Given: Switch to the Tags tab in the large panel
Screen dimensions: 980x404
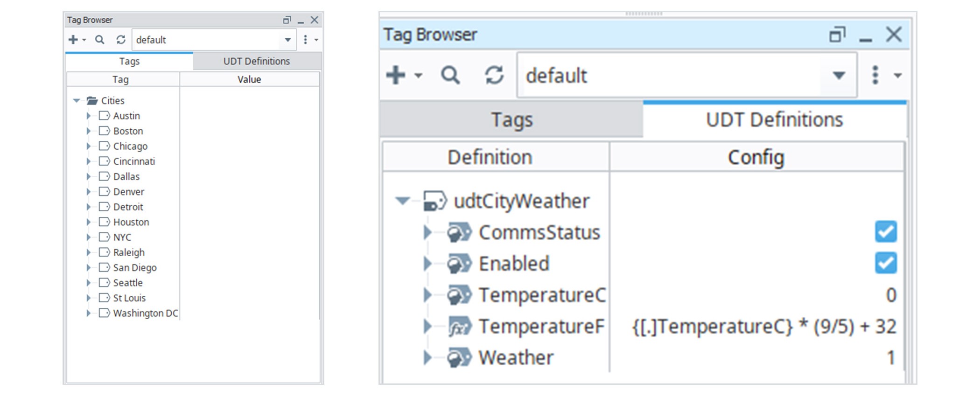Looking at the screenshot, I should pyautogui.click(x=511, y=120).
